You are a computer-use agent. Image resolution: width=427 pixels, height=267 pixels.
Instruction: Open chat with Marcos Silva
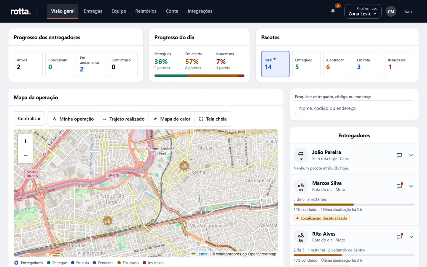coord(399,186)
